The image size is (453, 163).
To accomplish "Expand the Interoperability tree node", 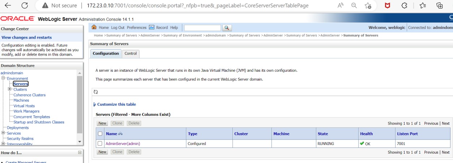I will [x=3, y=144].
